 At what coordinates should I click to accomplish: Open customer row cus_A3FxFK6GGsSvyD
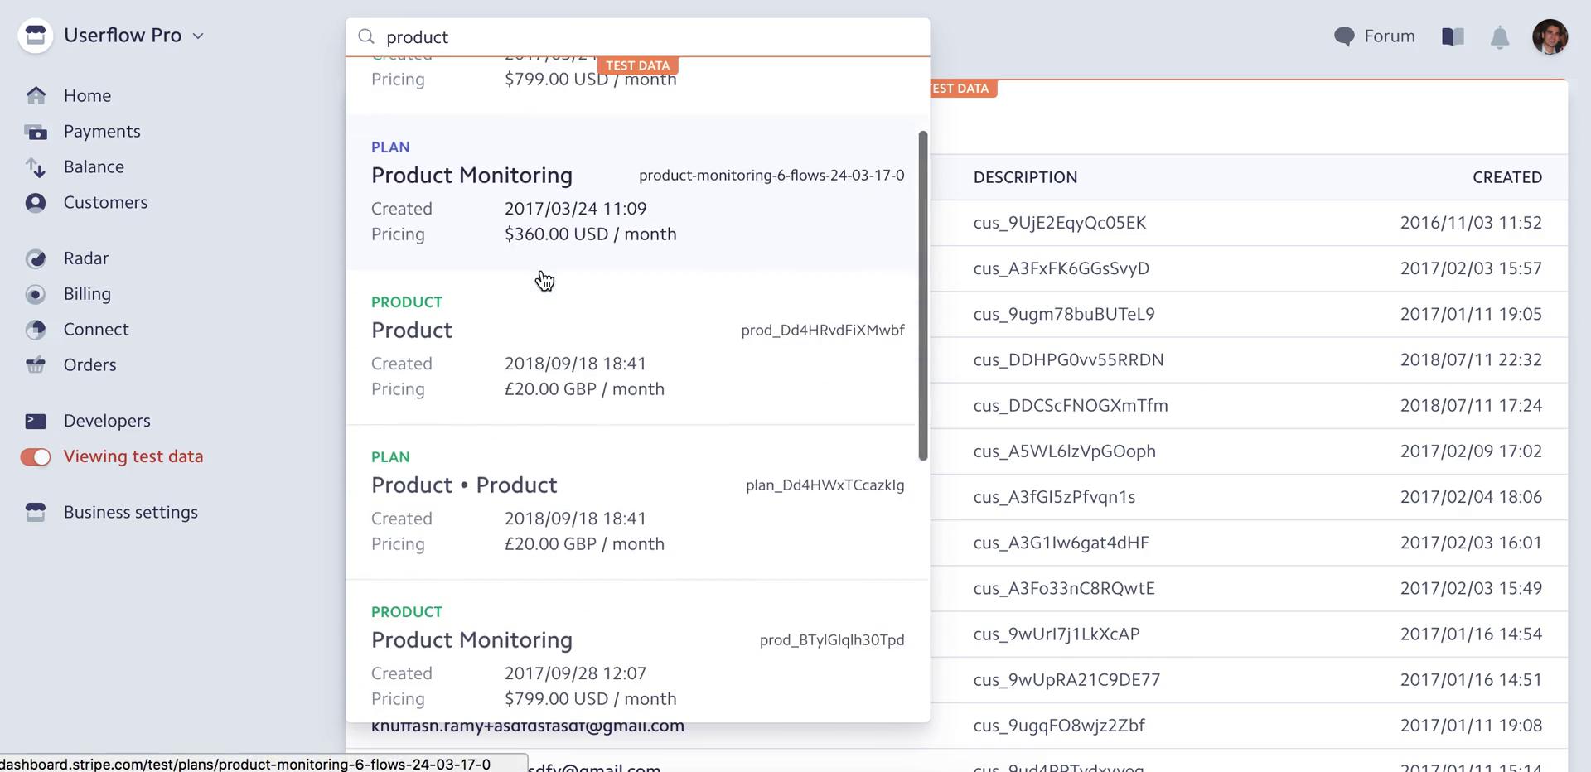click(x=1249, y=268)
